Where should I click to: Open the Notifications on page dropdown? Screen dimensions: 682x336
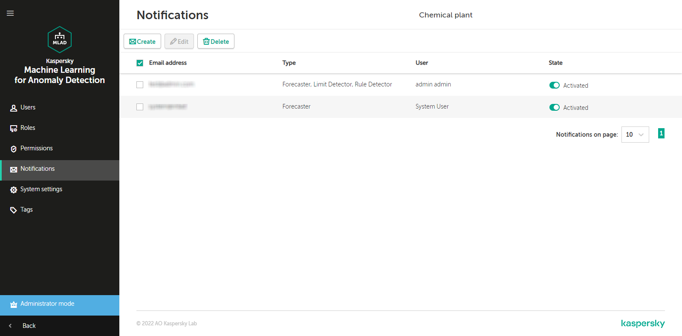635,135
